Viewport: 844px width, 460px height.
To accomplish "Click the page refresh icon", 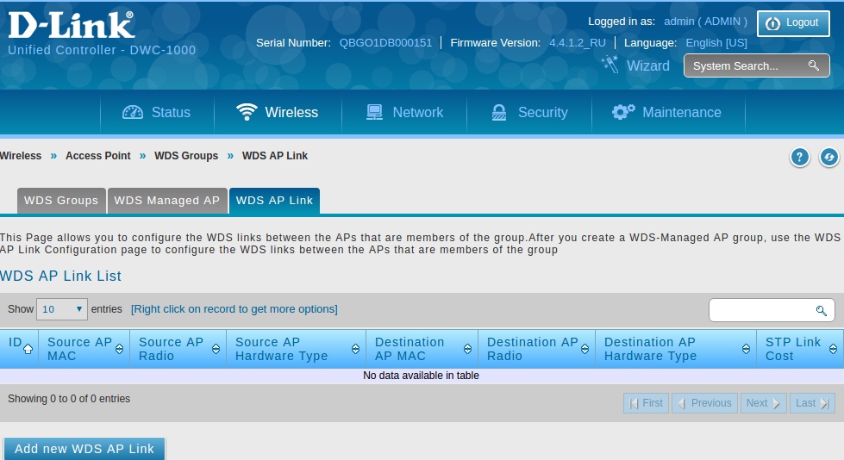I will [828, 157].
